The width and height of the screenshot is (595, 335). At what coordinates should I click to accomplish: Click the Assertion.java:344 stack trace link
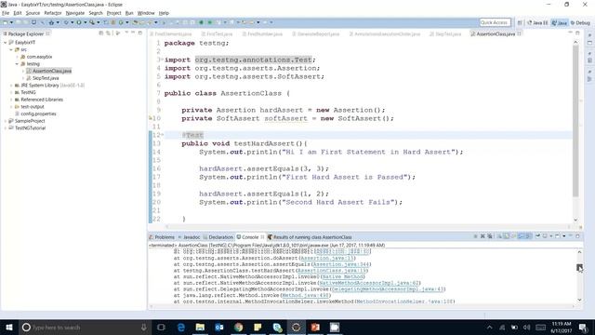[x=341, y=264]
